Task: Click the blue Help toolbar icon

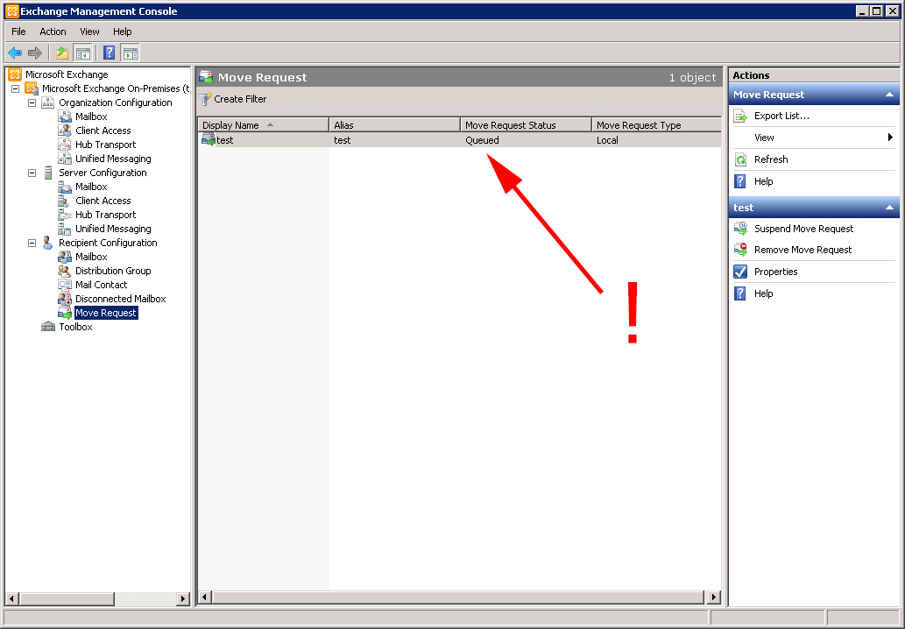Action: click(x=109, y=53)
